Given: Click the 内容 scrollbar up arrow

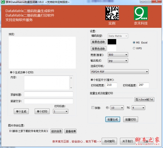Looking at the screenshot, I should point(71,78).
